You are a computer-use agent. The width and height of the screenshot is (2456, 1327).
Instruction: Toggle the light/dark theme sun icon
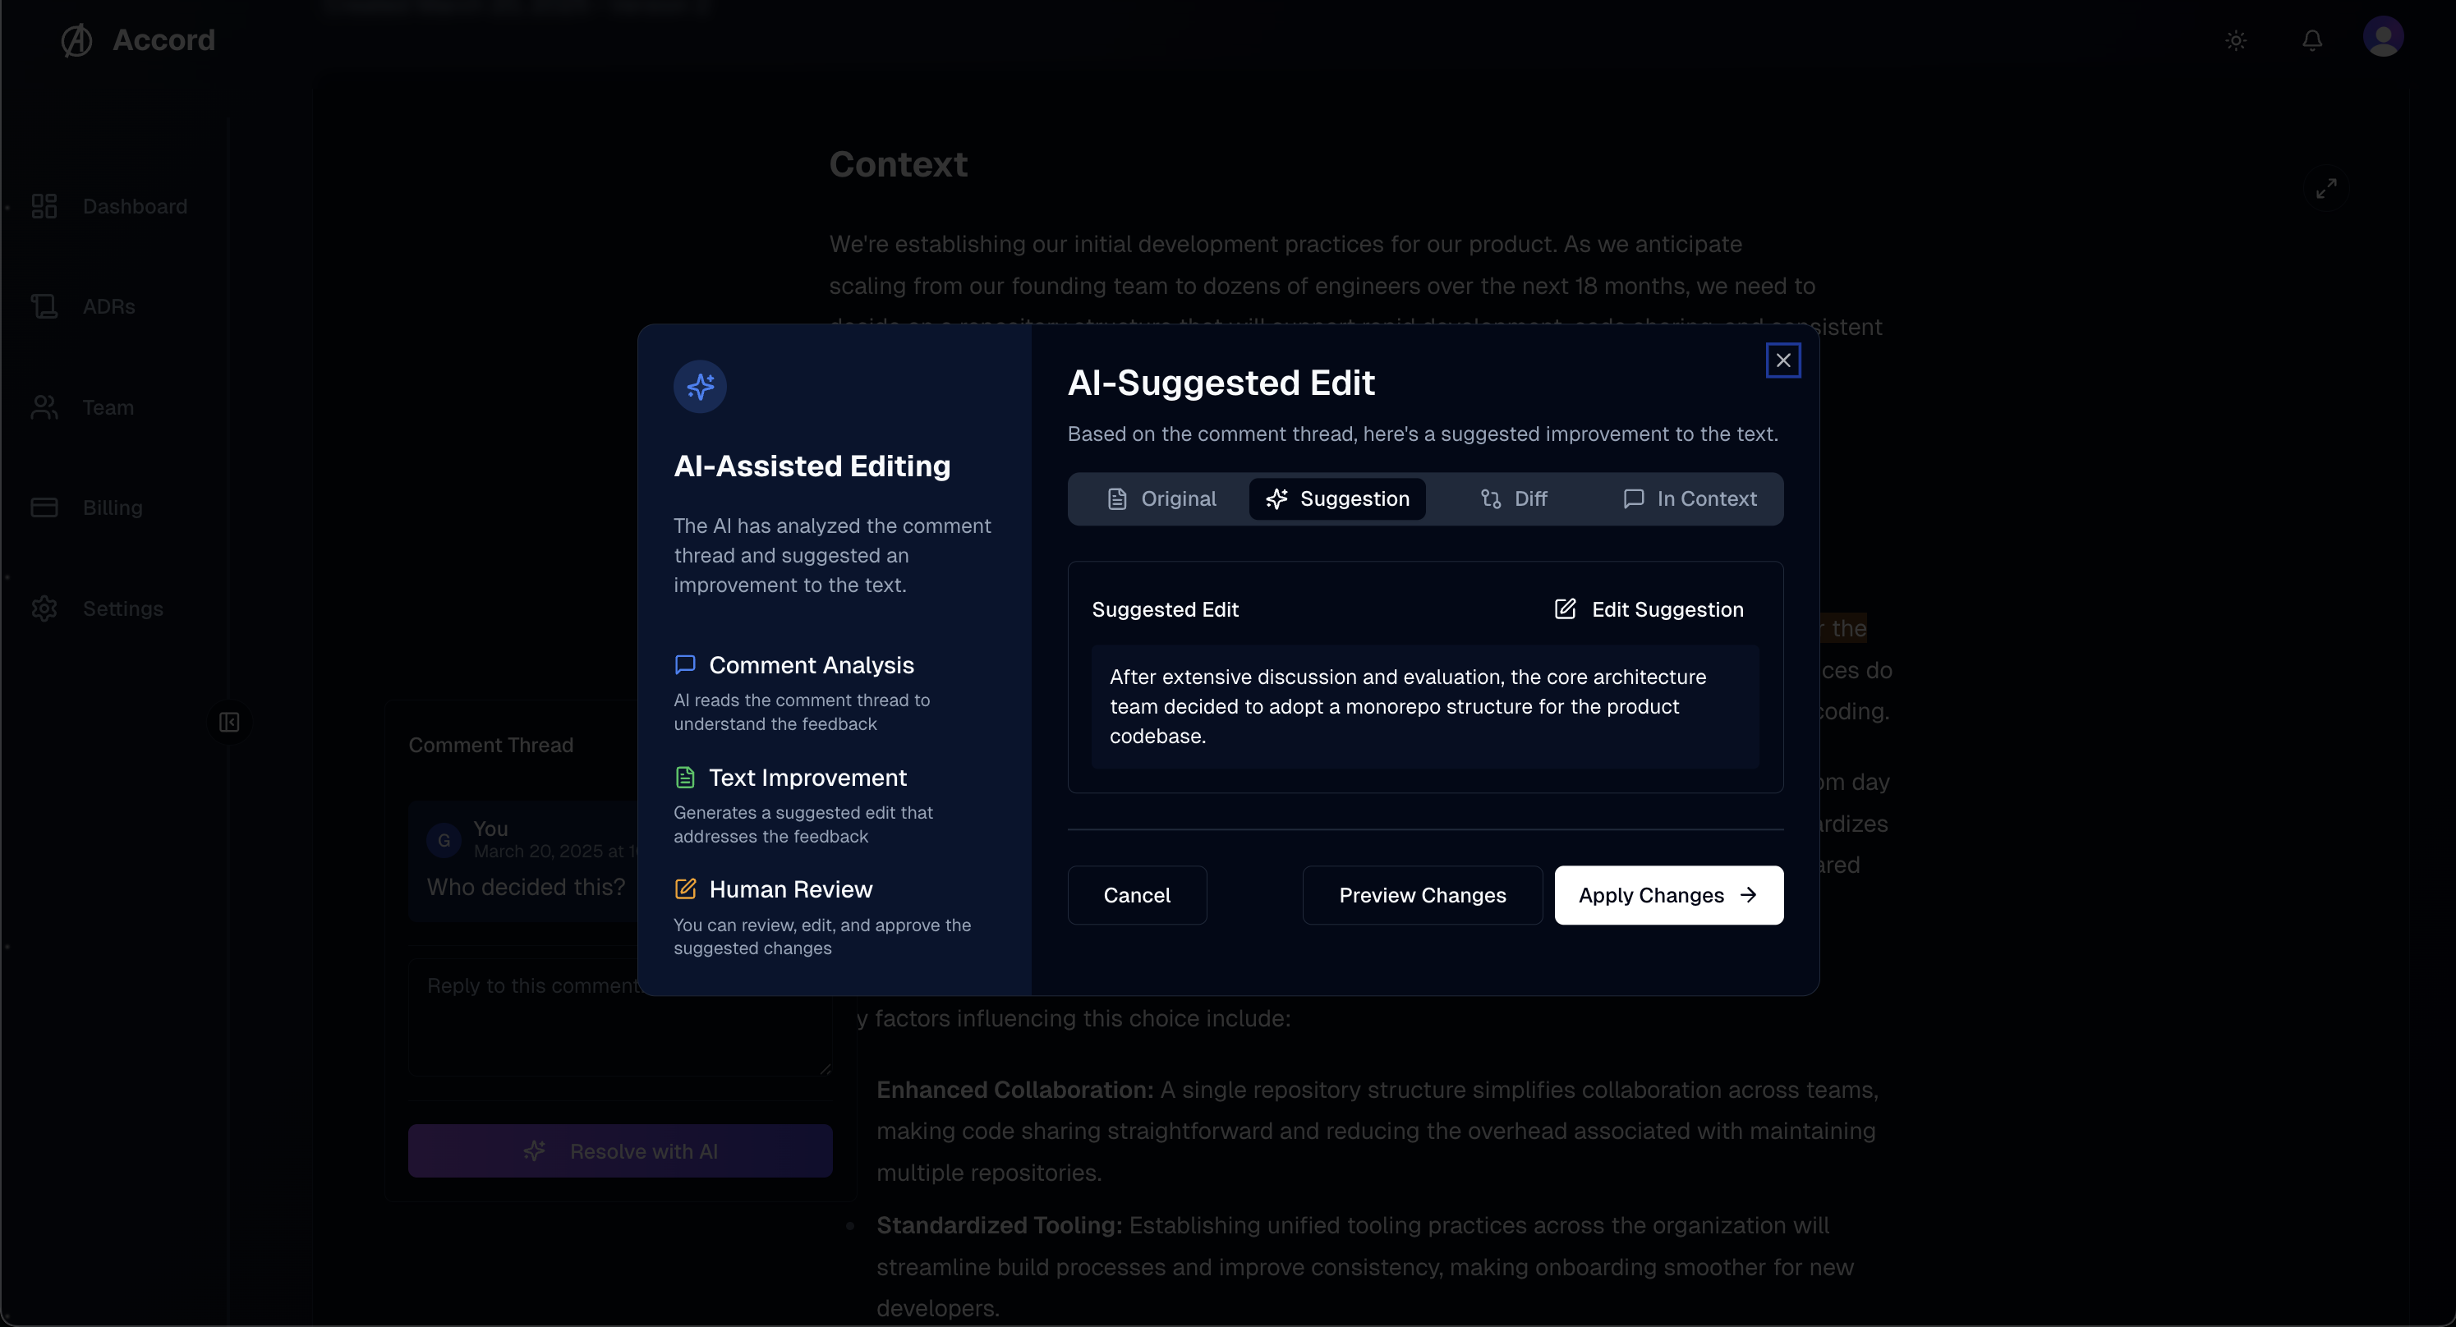pos(2236,40)
